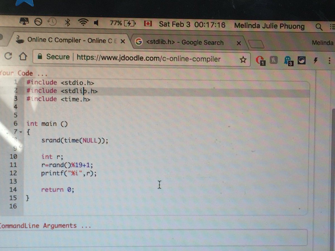The width and height of the screenshot is (335, 251).
Task: Click the 'CommandLine Arguments ...' label
Action: tap(46, 225)
